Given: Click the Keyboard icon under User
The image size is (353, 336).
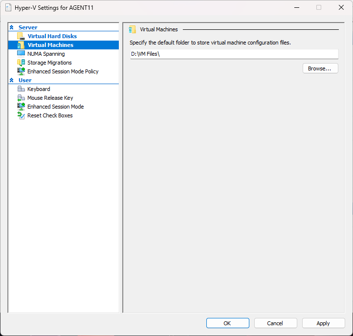Looking at the screenshot, I should 21,89.
